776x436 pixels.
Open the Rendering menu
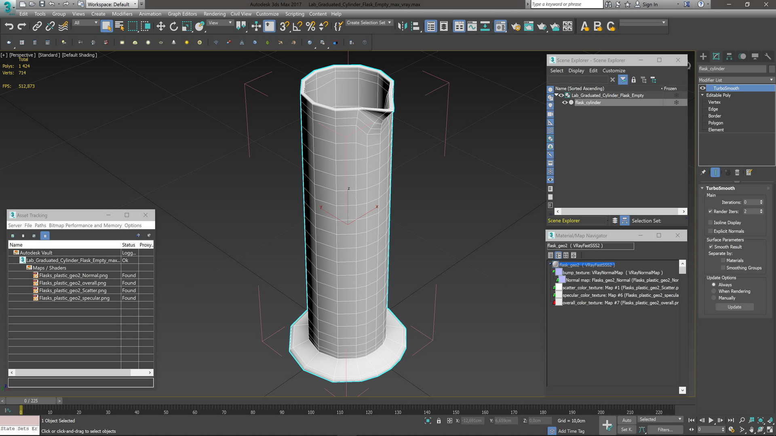click(x=214, y=14)
